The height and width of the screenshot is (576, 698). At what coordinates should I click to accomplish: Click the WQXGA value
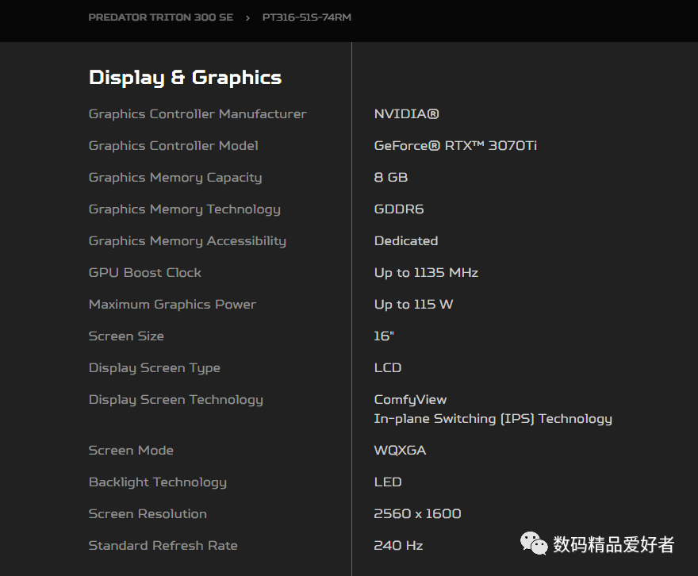[401, 450]
